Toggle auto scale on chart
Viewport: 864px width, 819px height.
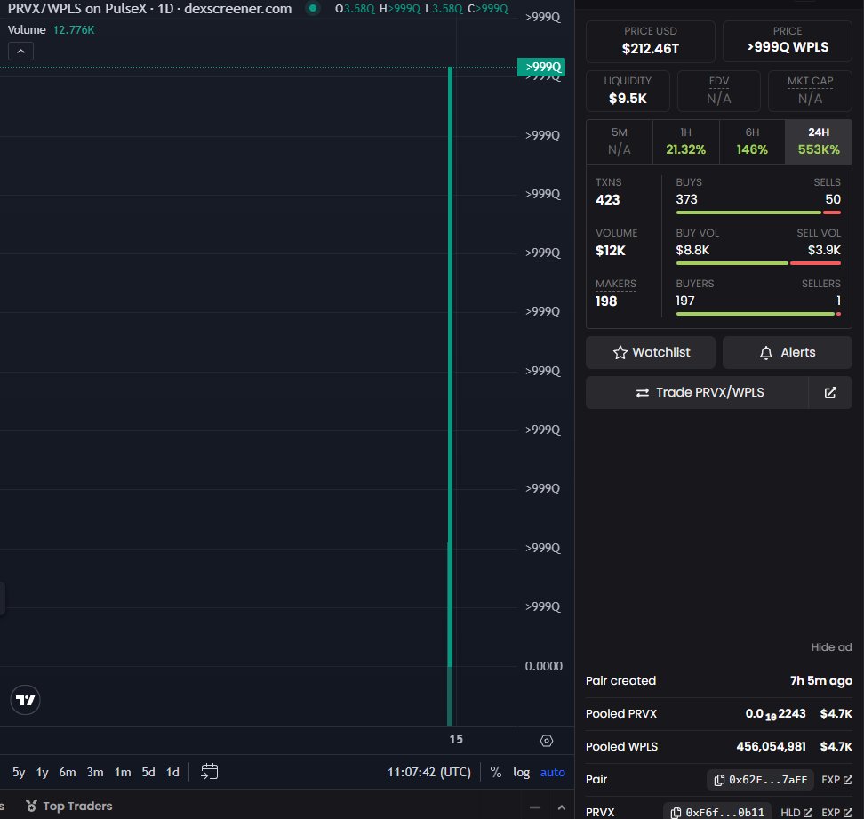click(553, 772)
